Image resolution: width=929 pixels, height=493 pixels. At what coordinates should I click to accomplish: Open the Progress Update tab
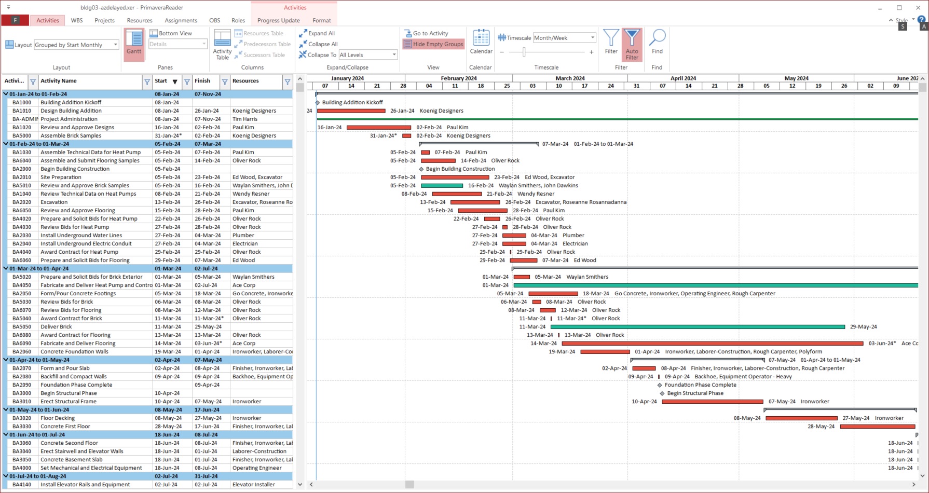278,21
